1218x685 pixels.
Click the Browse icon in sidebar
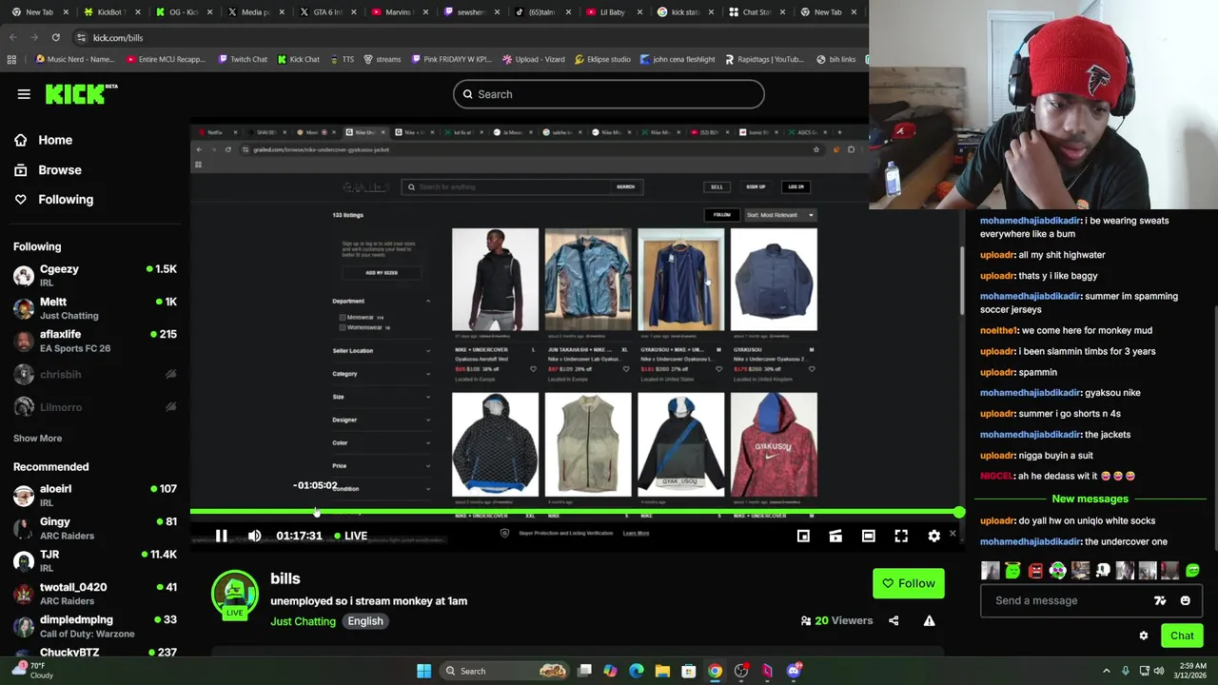(20, 169)
